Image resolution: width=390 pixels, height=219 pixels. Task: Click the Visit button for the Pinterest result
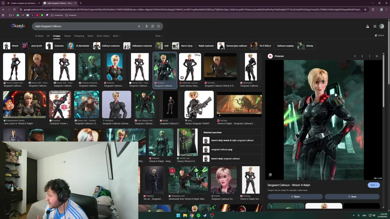tap(374, 185)
